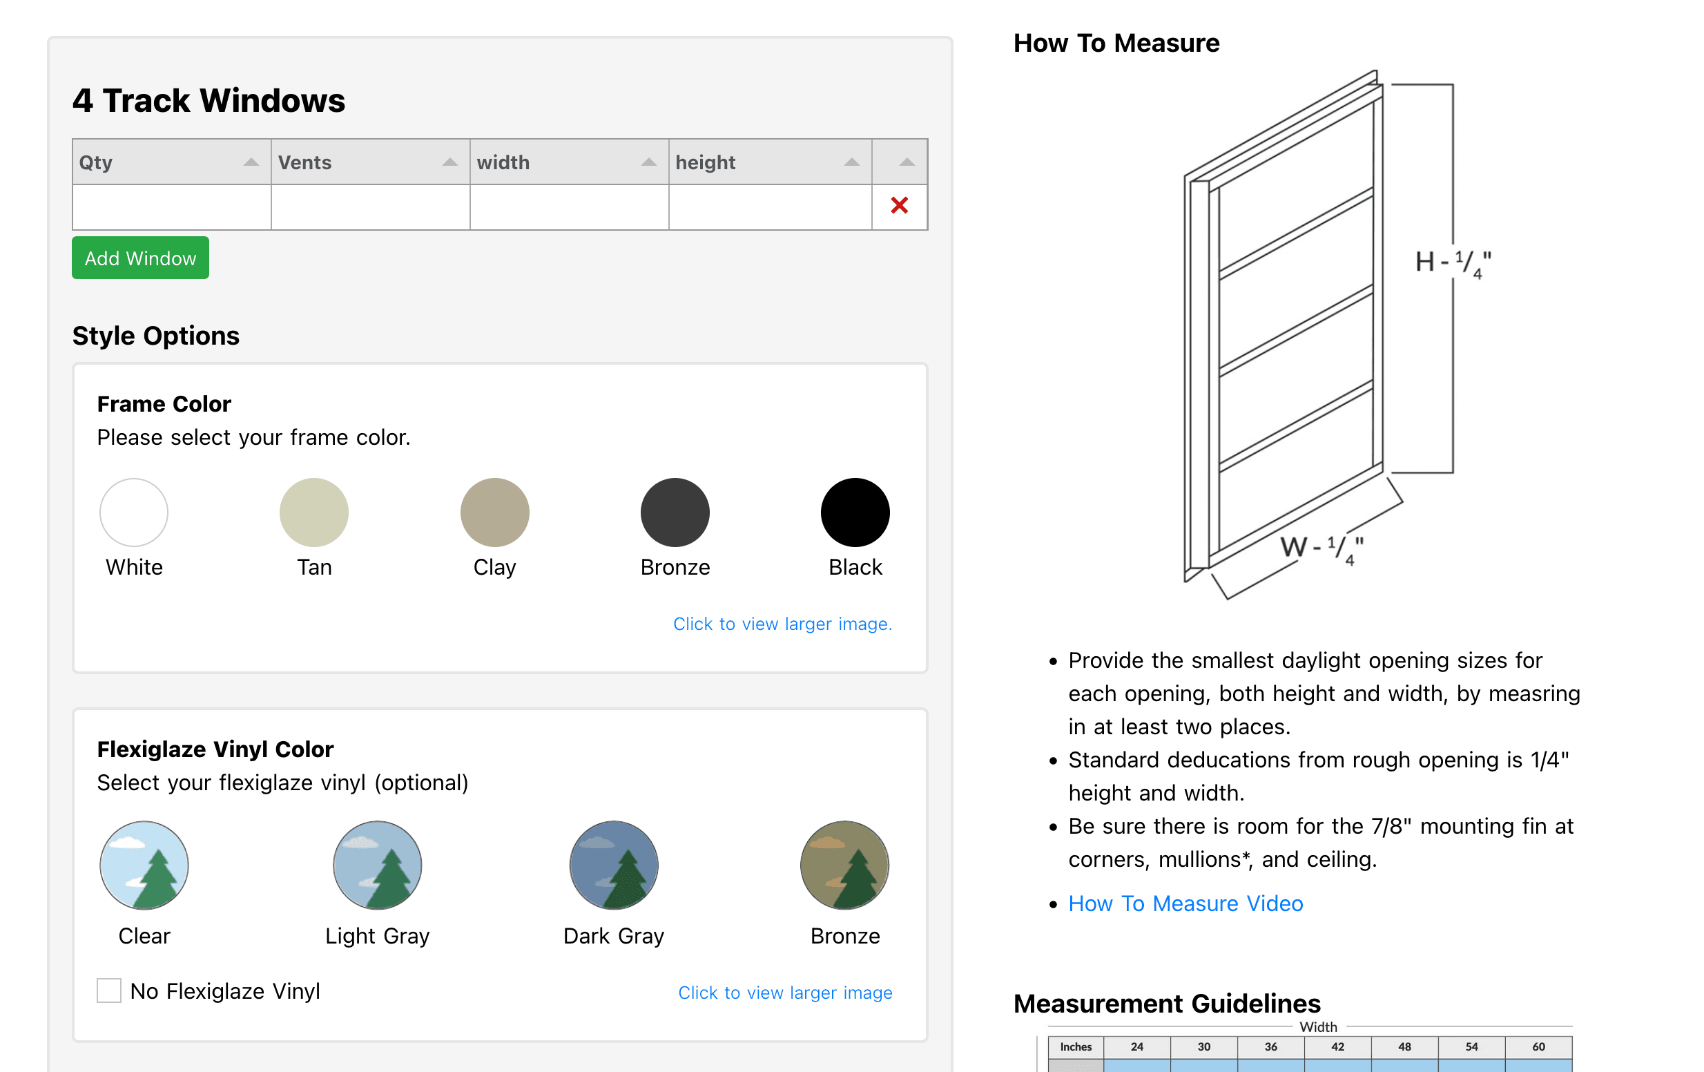View larger image of flexiglaze vinyl colors
Image resolution: width=1704 pixels, height=1072 pixels.
click(785, 992)
